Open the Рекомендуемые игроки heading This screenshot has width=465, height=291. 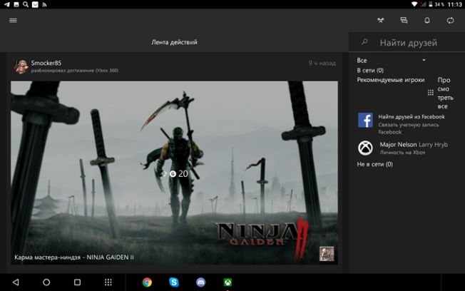coord(391,80)
